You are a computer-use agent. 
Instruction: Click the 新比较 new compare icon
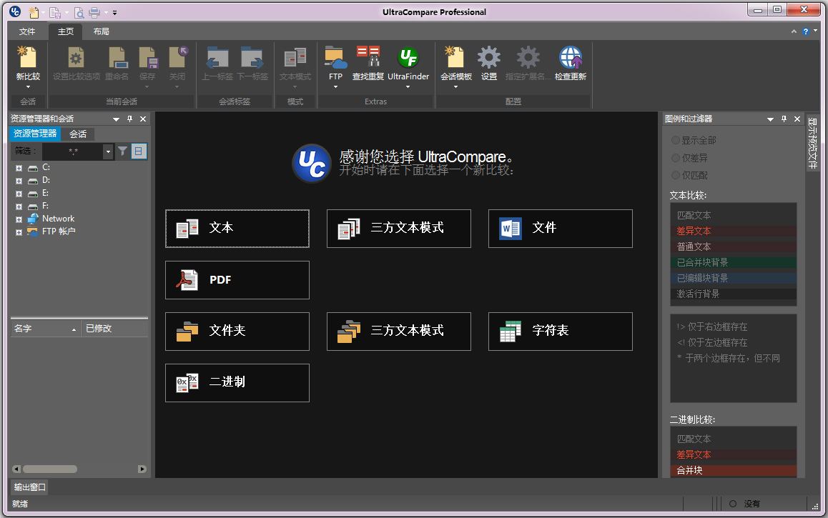point(28,59)
